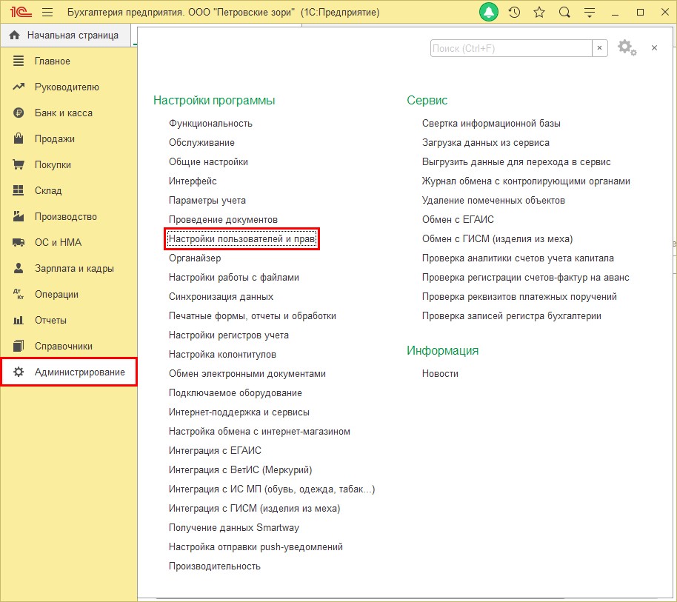Open Общие настройки

(208, 162)
